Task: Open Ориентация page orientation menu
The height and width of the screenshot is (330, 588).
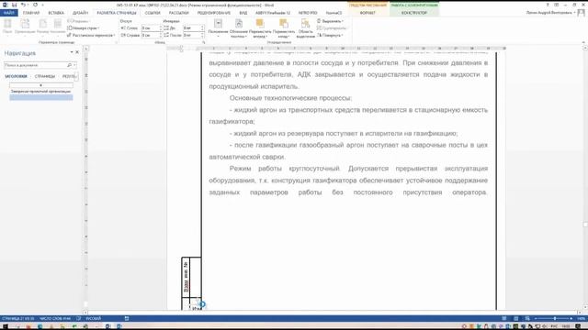Action: (25, 27)
